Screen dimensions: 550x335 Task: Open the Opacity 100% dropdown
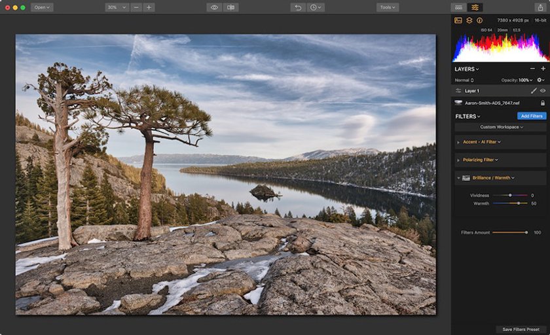click(517, 80)
